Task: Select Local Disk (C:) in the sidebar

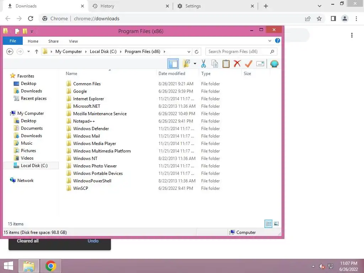Action: (34, 166)
